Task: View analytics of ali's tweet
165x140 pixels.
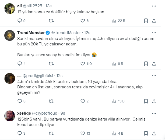Action: [114, 21]
